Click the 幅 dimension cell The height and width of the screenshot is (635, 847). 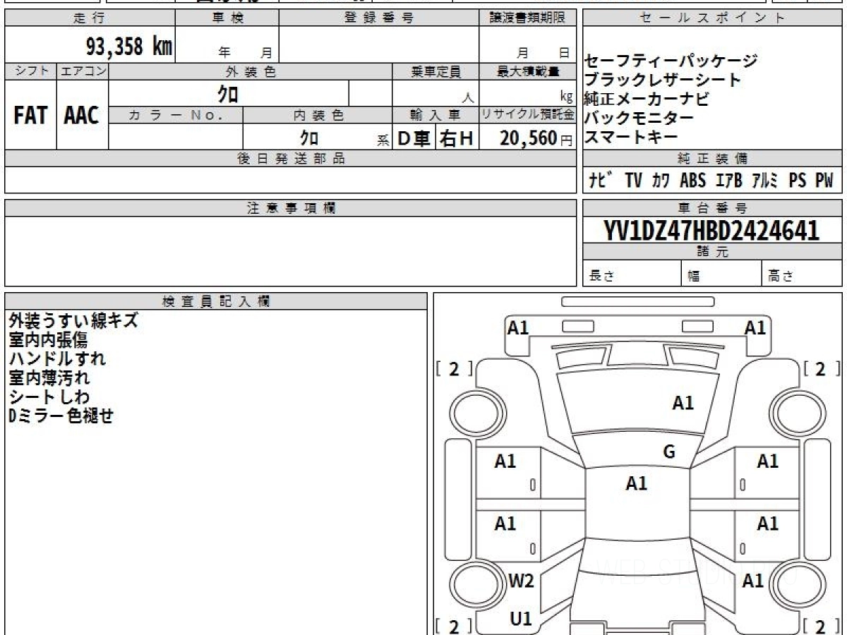(x=721, y=274)
